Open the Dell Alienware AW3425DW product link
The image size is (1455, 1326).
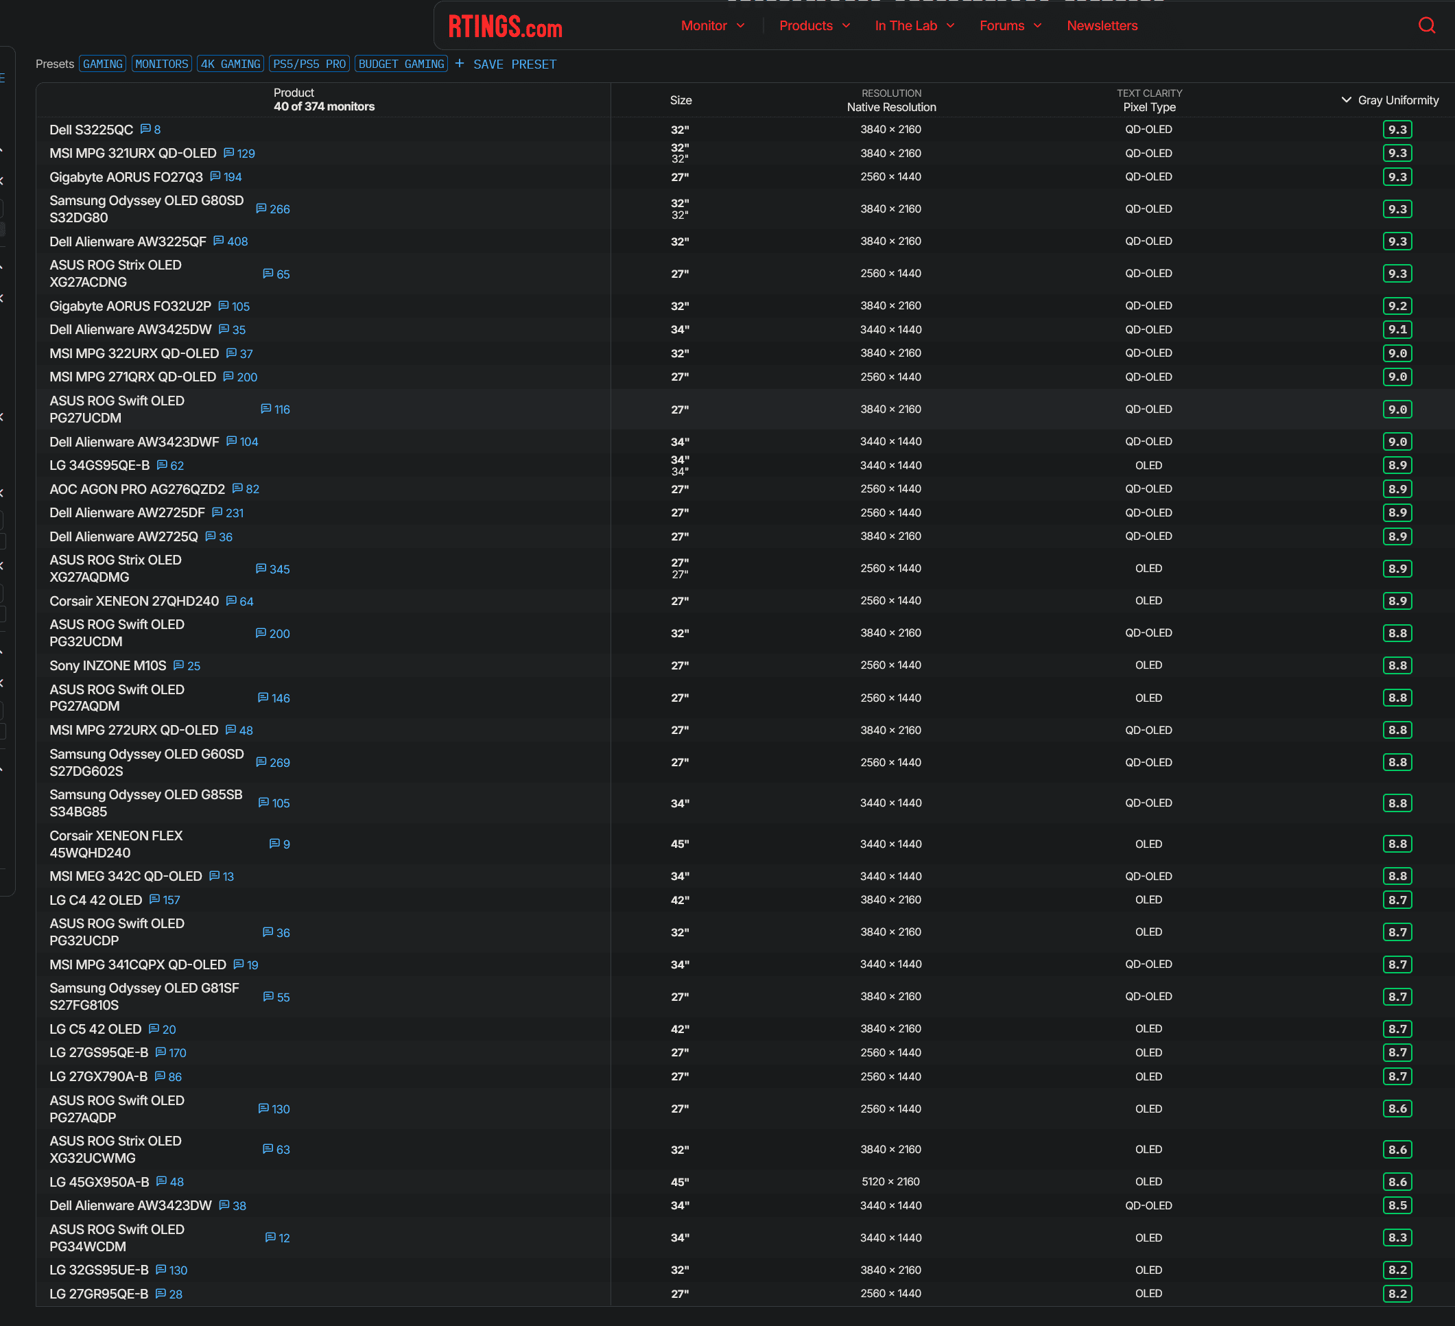[x=130, y=330]
